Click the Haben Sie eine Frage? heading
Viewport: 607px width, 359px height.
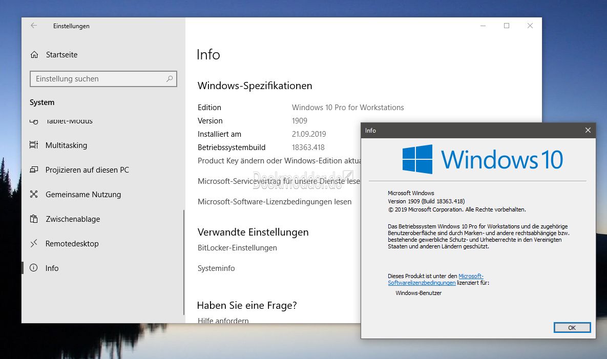[x=246, y=305]
